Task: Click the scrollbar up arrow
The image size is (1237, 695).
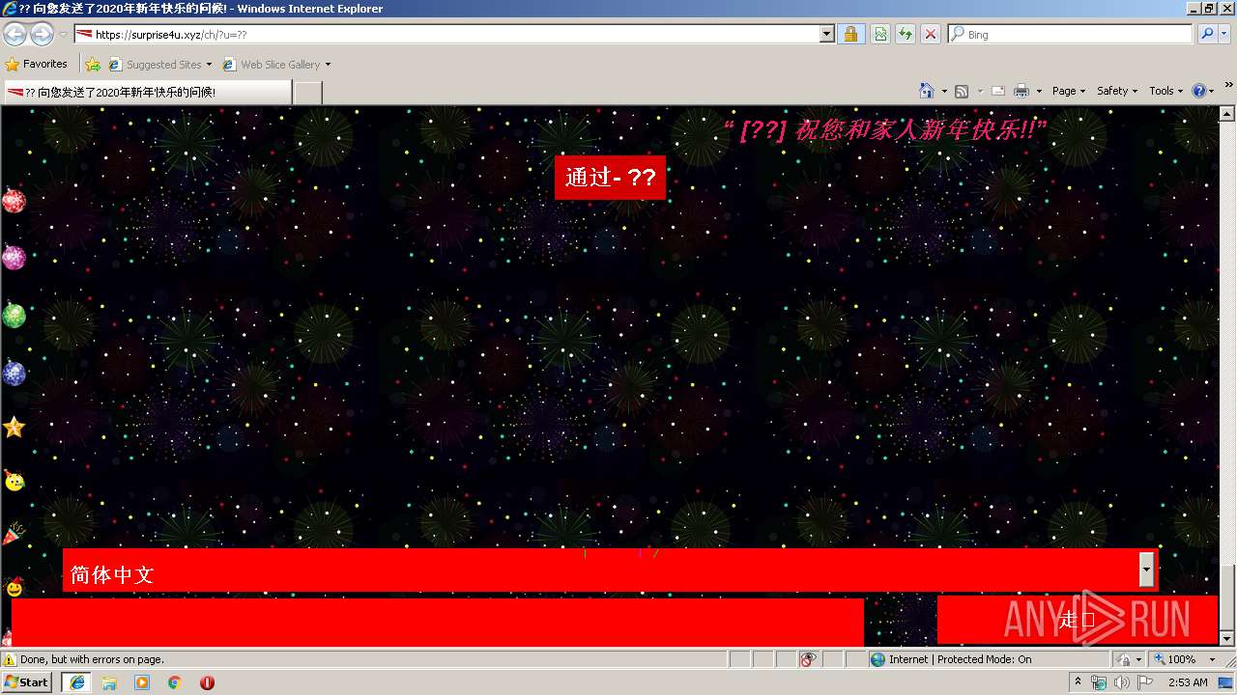Action: [1227, 114]
